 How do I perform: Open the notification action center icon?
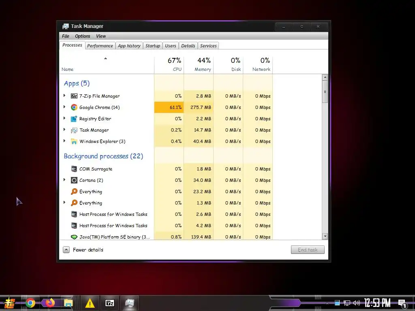click(x=402, y=304)
